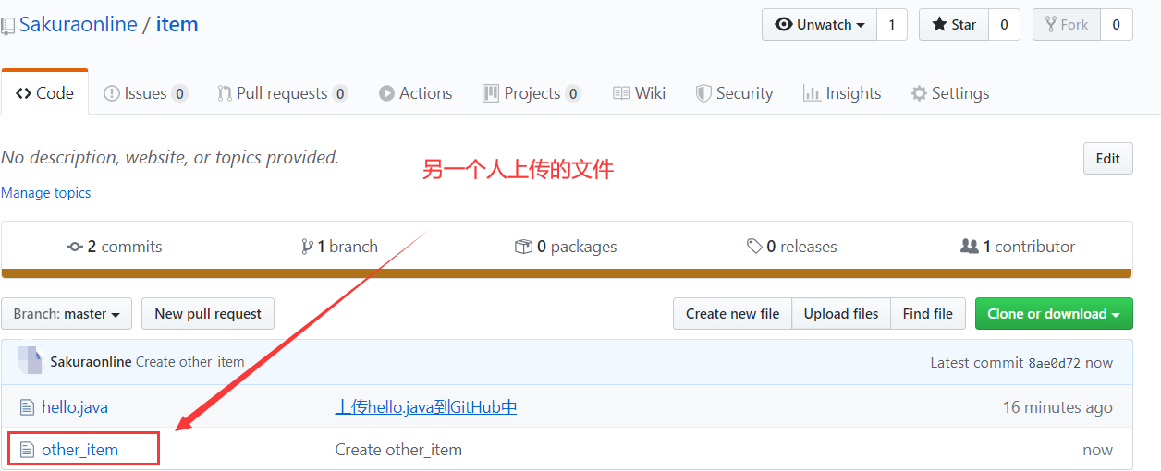This screenshot has height=471, width=1161.
Task: Open the Security tab
Action: 734,93
